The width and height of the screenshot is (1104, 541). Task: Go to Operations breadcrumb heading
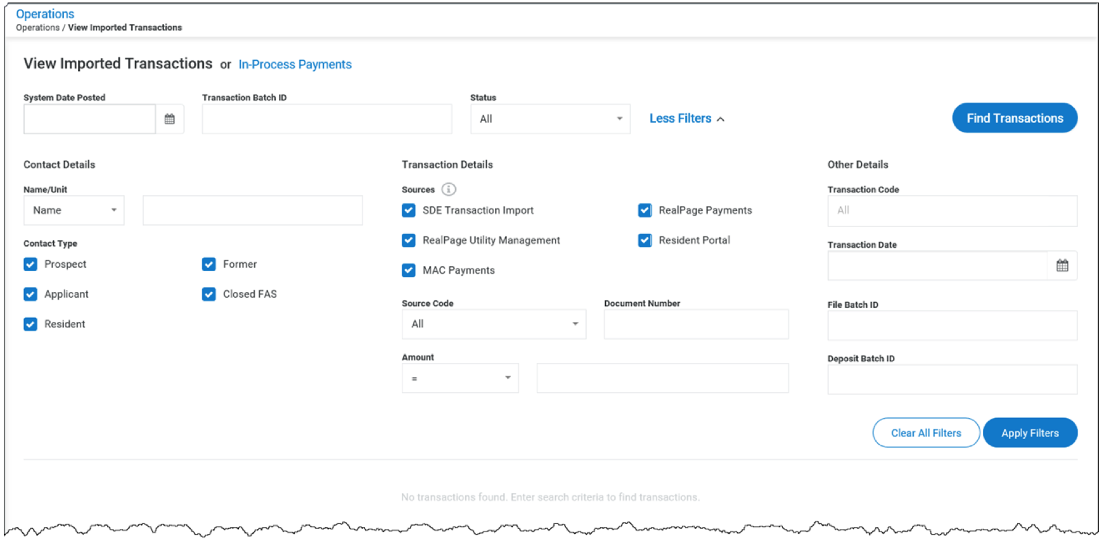tap(45, 14)
